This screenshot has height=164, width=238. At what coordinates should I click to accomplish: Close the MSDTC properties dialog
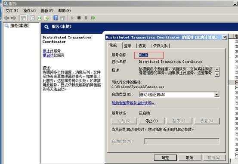click(x=225, y=37)
